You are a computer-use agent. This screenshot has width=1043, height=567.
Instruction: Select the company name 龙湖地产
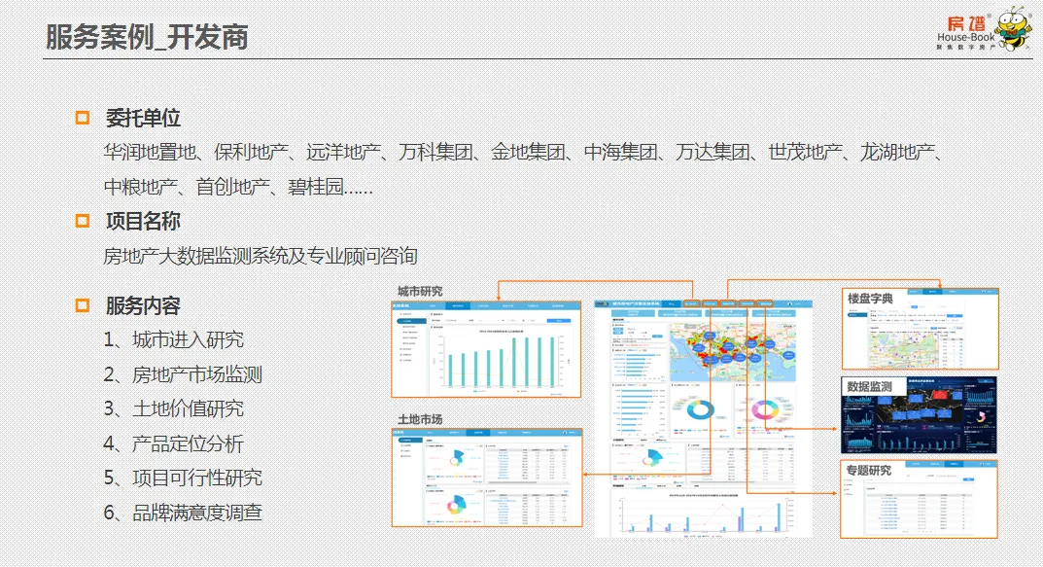(x=897, y=152)
